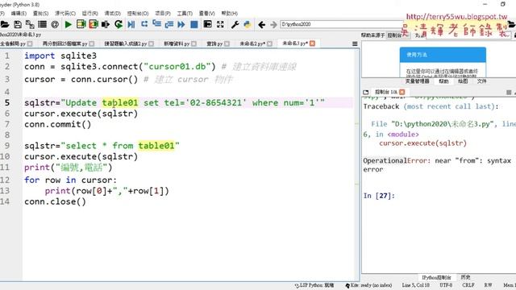
Task: Click run cell and advance icon
Action: pos(94,24)
